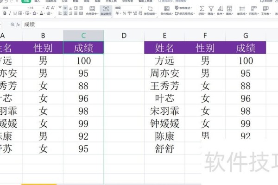Align cell content to top
Viewport: 278px width, 185px height.
60,8
